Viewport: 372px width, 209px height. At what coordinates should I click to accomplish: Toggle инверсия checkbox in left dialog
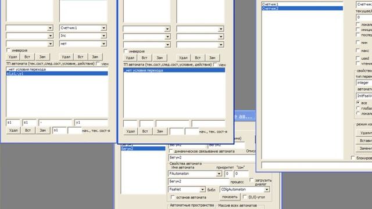(9, 51)
